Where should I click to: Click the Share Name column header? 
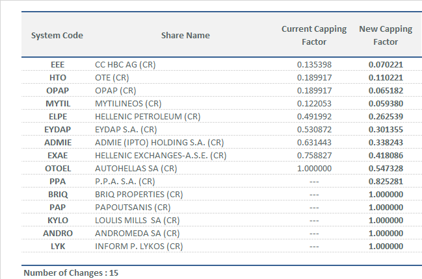click(x=185, y=35)
